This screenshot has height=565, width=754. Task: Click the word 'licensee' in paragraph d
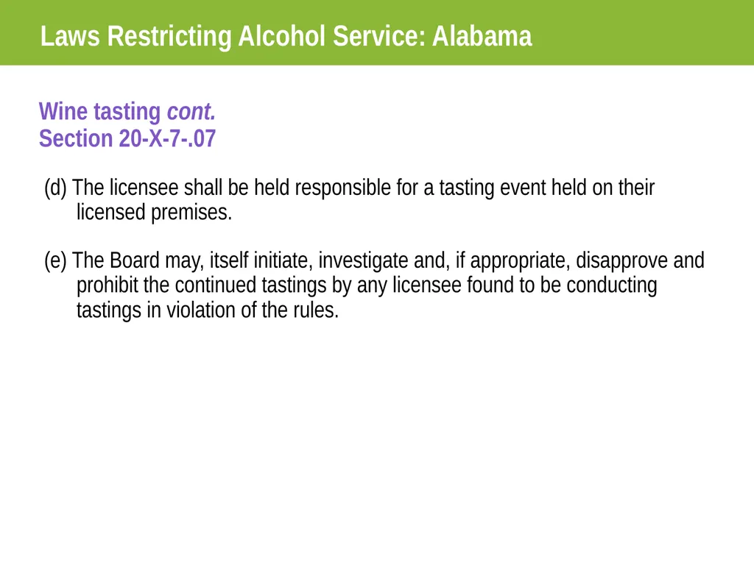[144, 188]
